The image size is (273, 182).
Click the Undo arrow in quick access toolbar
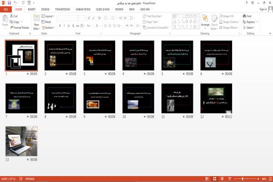(15, 3)
